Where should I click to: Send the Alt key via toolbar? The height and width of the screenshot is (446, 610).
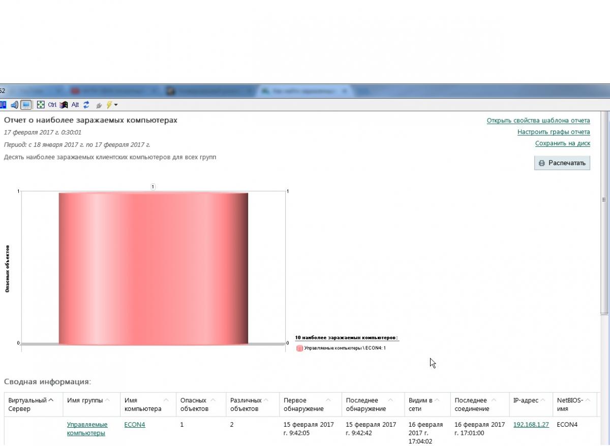pos(75,105)
